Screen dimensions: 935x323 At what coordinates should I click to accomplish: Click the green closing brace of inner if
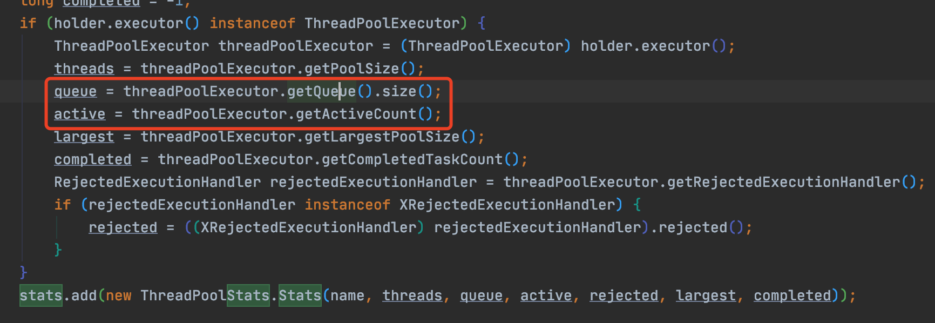58,250
